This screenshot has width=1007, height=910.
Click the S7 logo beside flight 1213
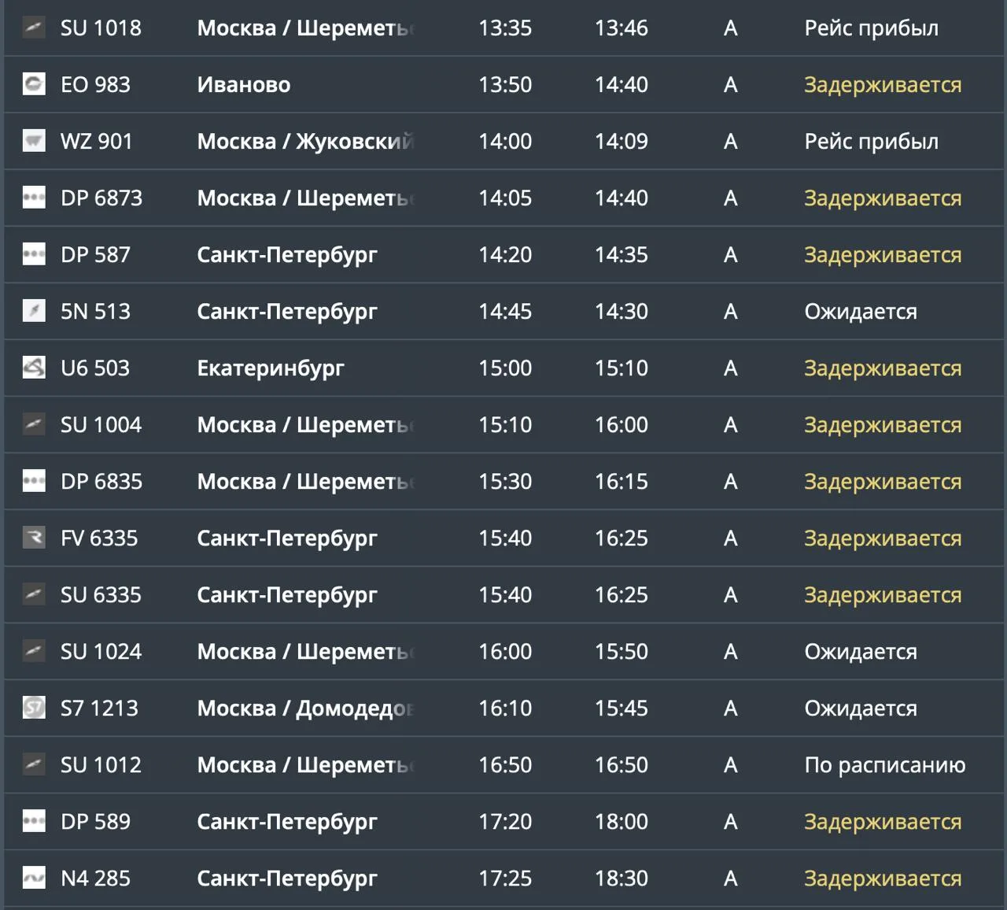click(x=34, y=708)
